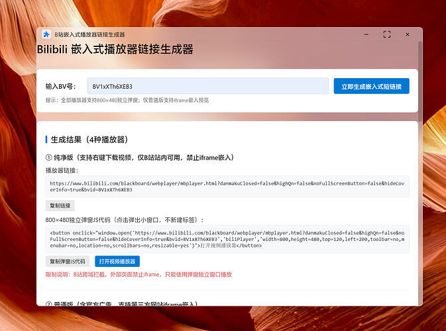Focus the BV号 input field
Screen dimensions: 446x331
pyautogui.click(x=207, y=86)
